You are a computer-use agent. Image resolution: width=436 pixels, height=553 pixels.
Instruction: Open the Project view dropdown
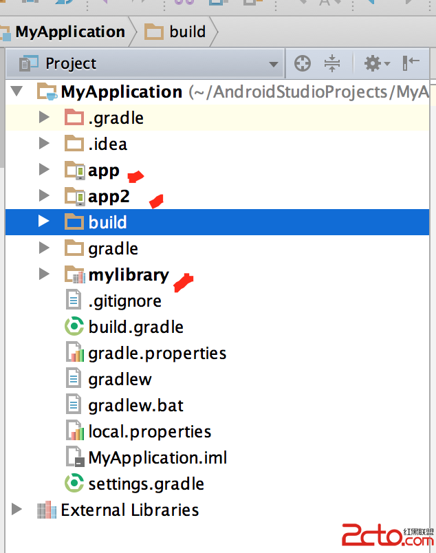[x=273, y=65]
